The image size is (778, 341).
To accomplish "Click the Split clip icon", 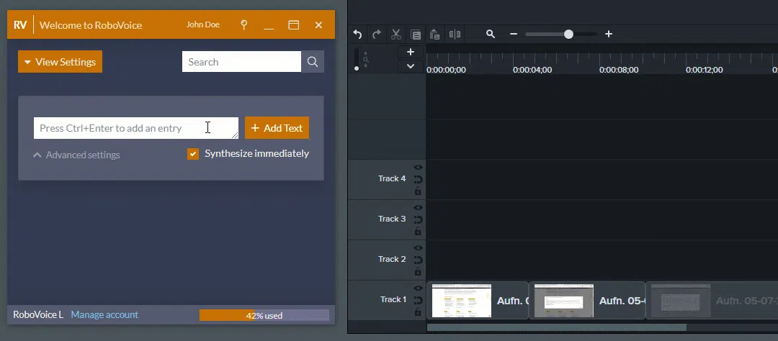I will point(455,35).
